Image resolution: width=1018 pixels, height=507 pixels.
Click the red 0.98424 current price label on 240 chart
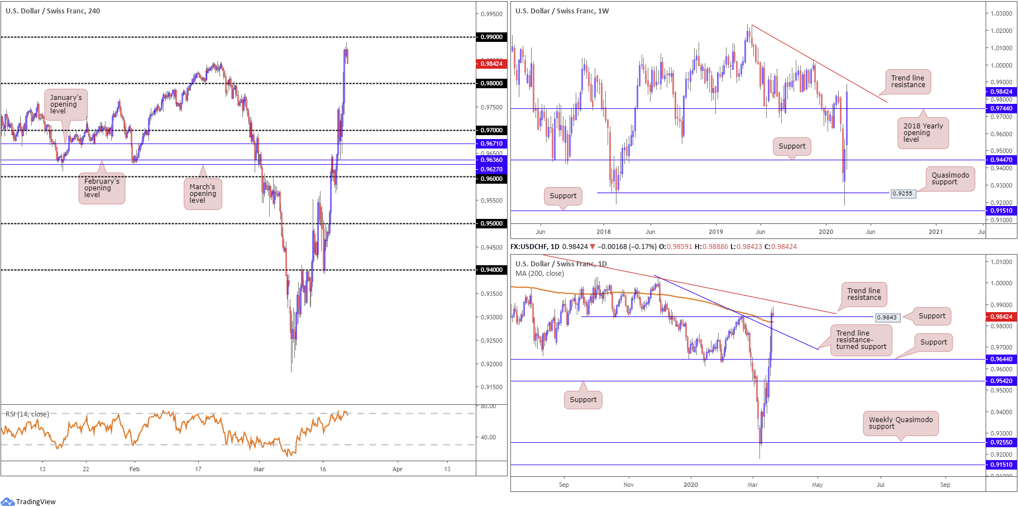[x=491, y=64]
